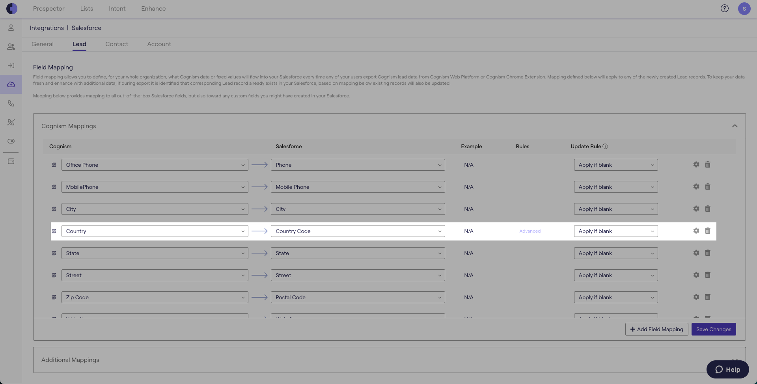Click Add Field Mapping button
Screen dimensions: 757x384
(x=657, y=329)
